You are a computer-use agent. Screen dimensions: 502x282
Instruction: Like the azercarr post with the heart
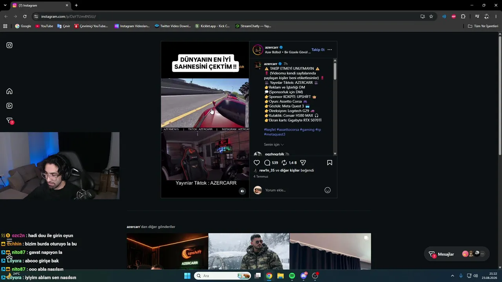click(257, 163)
